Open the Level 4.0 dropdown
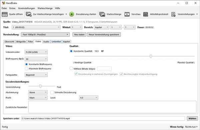The width and height of the screenshot is (200, 130). pyautogui.click(x=89, y=98)
